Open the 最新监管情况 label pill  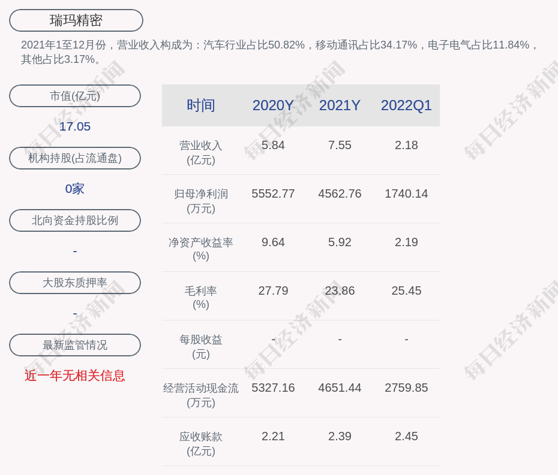click(x=75, y=345)
